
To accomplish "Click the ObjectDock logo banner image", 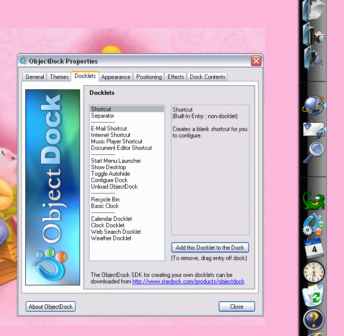I will (x=53, y=187).
